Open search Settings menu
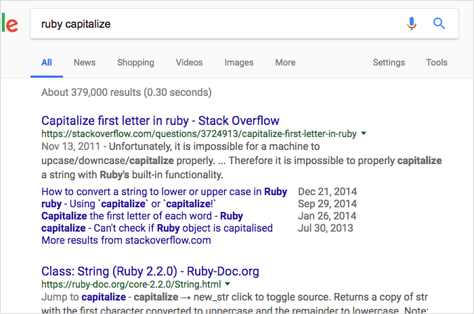 [389, 62]
